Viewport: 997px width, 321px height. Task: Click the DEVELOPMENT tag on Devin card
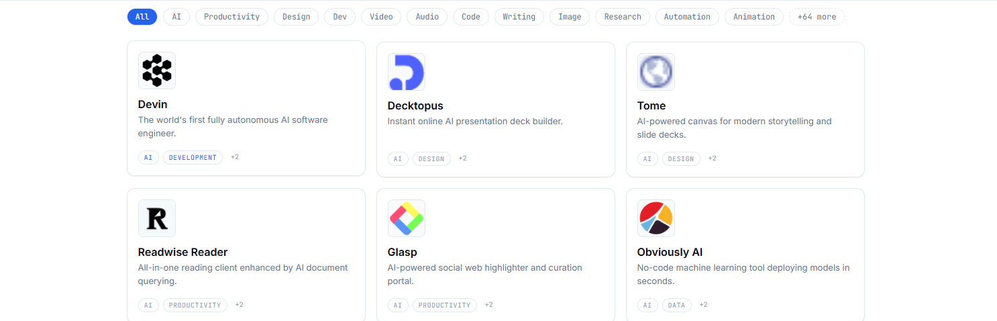pyautogui.click(x=193, y=157)
